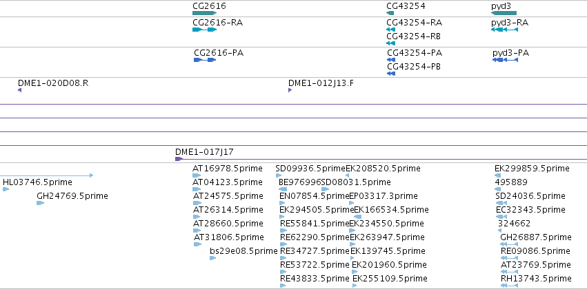Select the CG2616-RA transcript glyph
Screen dimensions: 587x289
coord(204,30)
